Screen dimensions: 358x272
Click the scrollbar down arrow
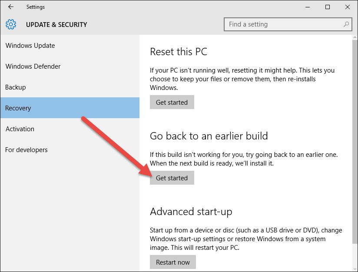pos(355,269)
